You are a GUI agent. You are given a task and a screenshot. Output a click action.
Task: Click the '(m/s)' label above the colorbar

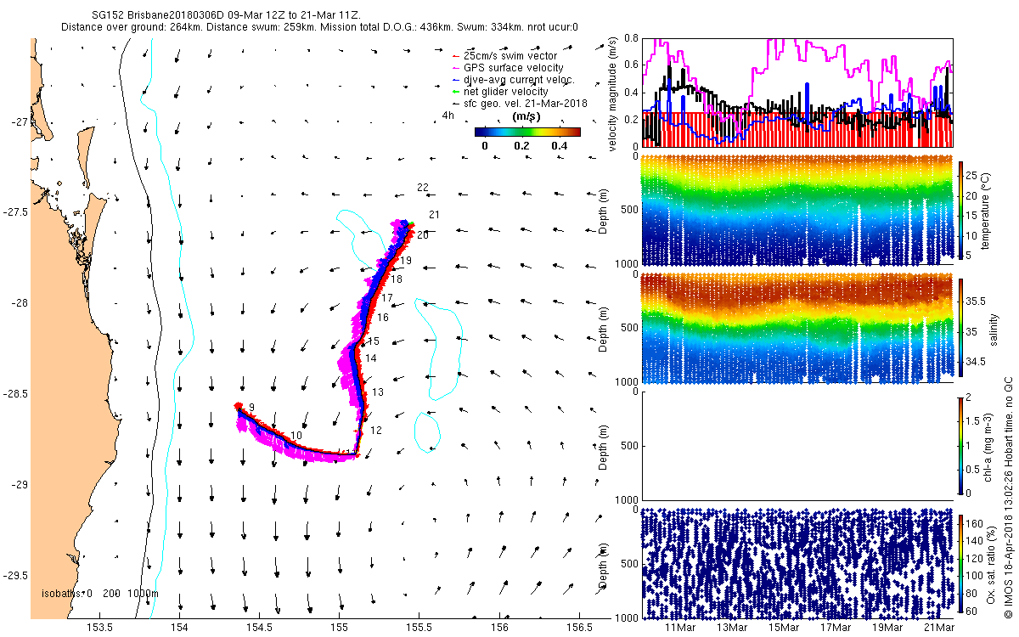(526, 116)
